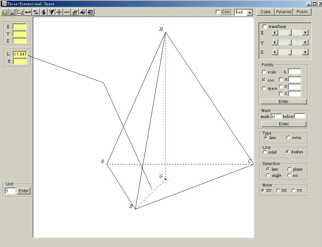Select XY move plane radio
The width and height of the screenshot is (322, 247).
(263, 191)
